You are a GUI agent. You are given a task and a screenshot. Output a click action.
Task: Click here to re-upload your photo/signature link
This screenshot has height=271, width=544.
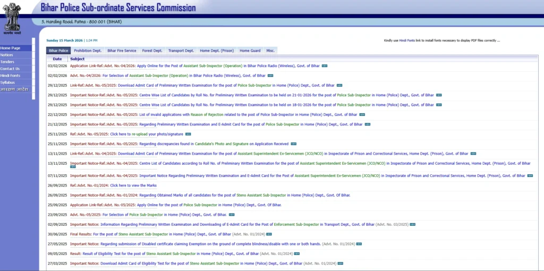pyautogui.click(x=126, y=134)
